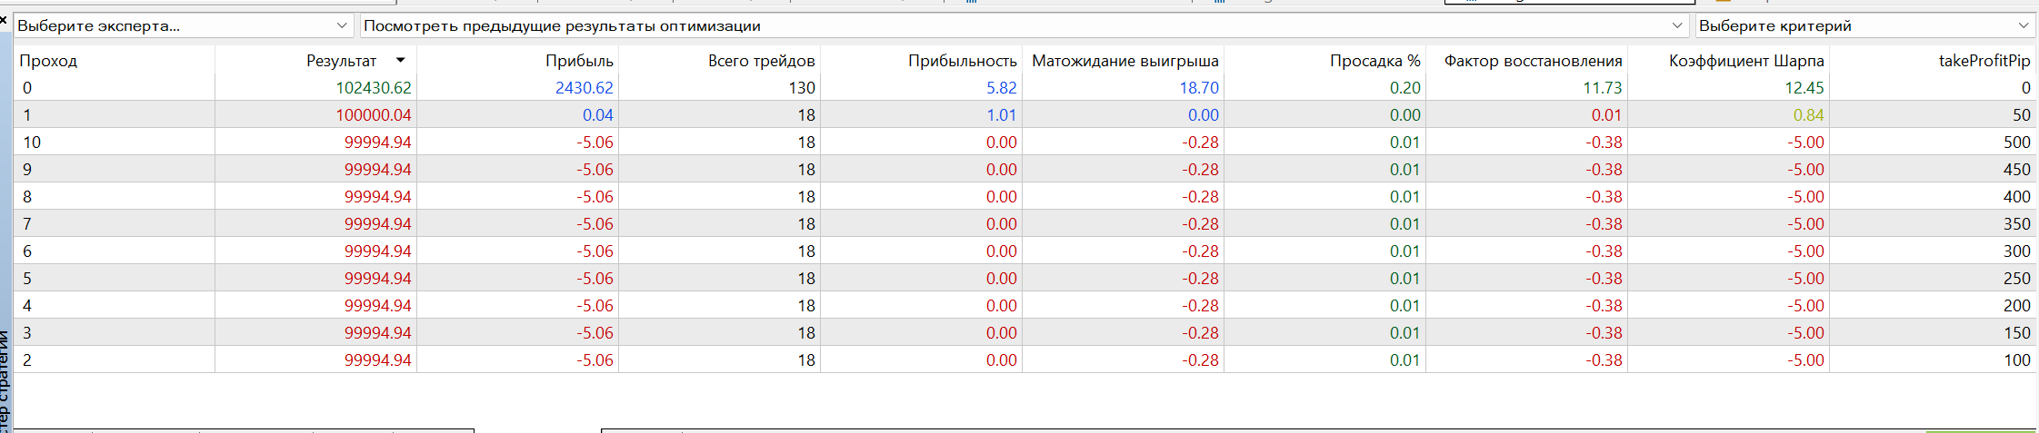Close the strategy tester panel
Viewport: 2039px width, 433px height.
(x=4, y=18)
